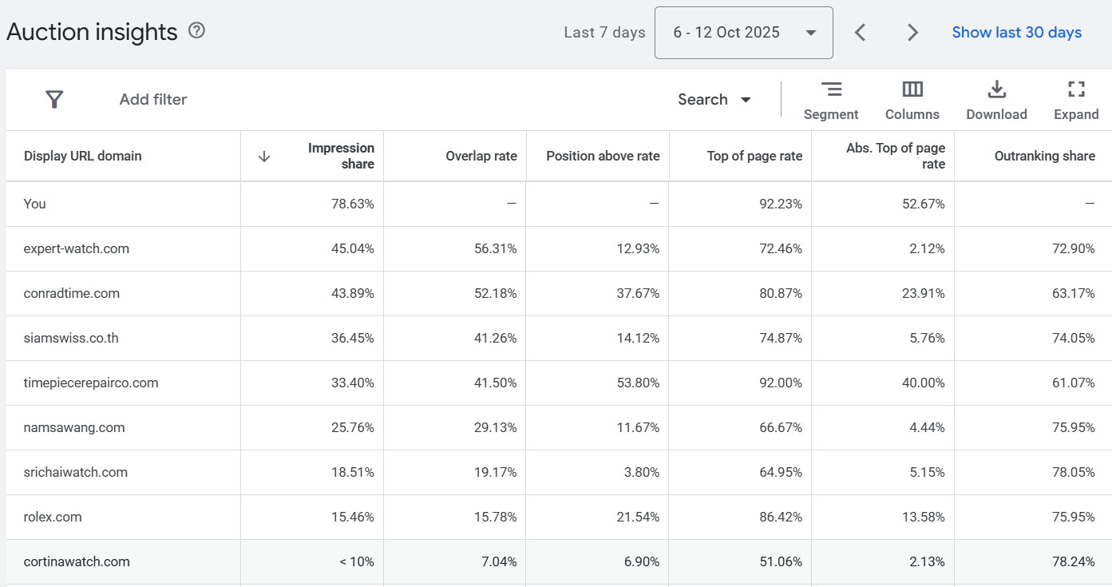Open the Columns editor
Screen dimensions: 1112x587
click(x=912, y=101)
